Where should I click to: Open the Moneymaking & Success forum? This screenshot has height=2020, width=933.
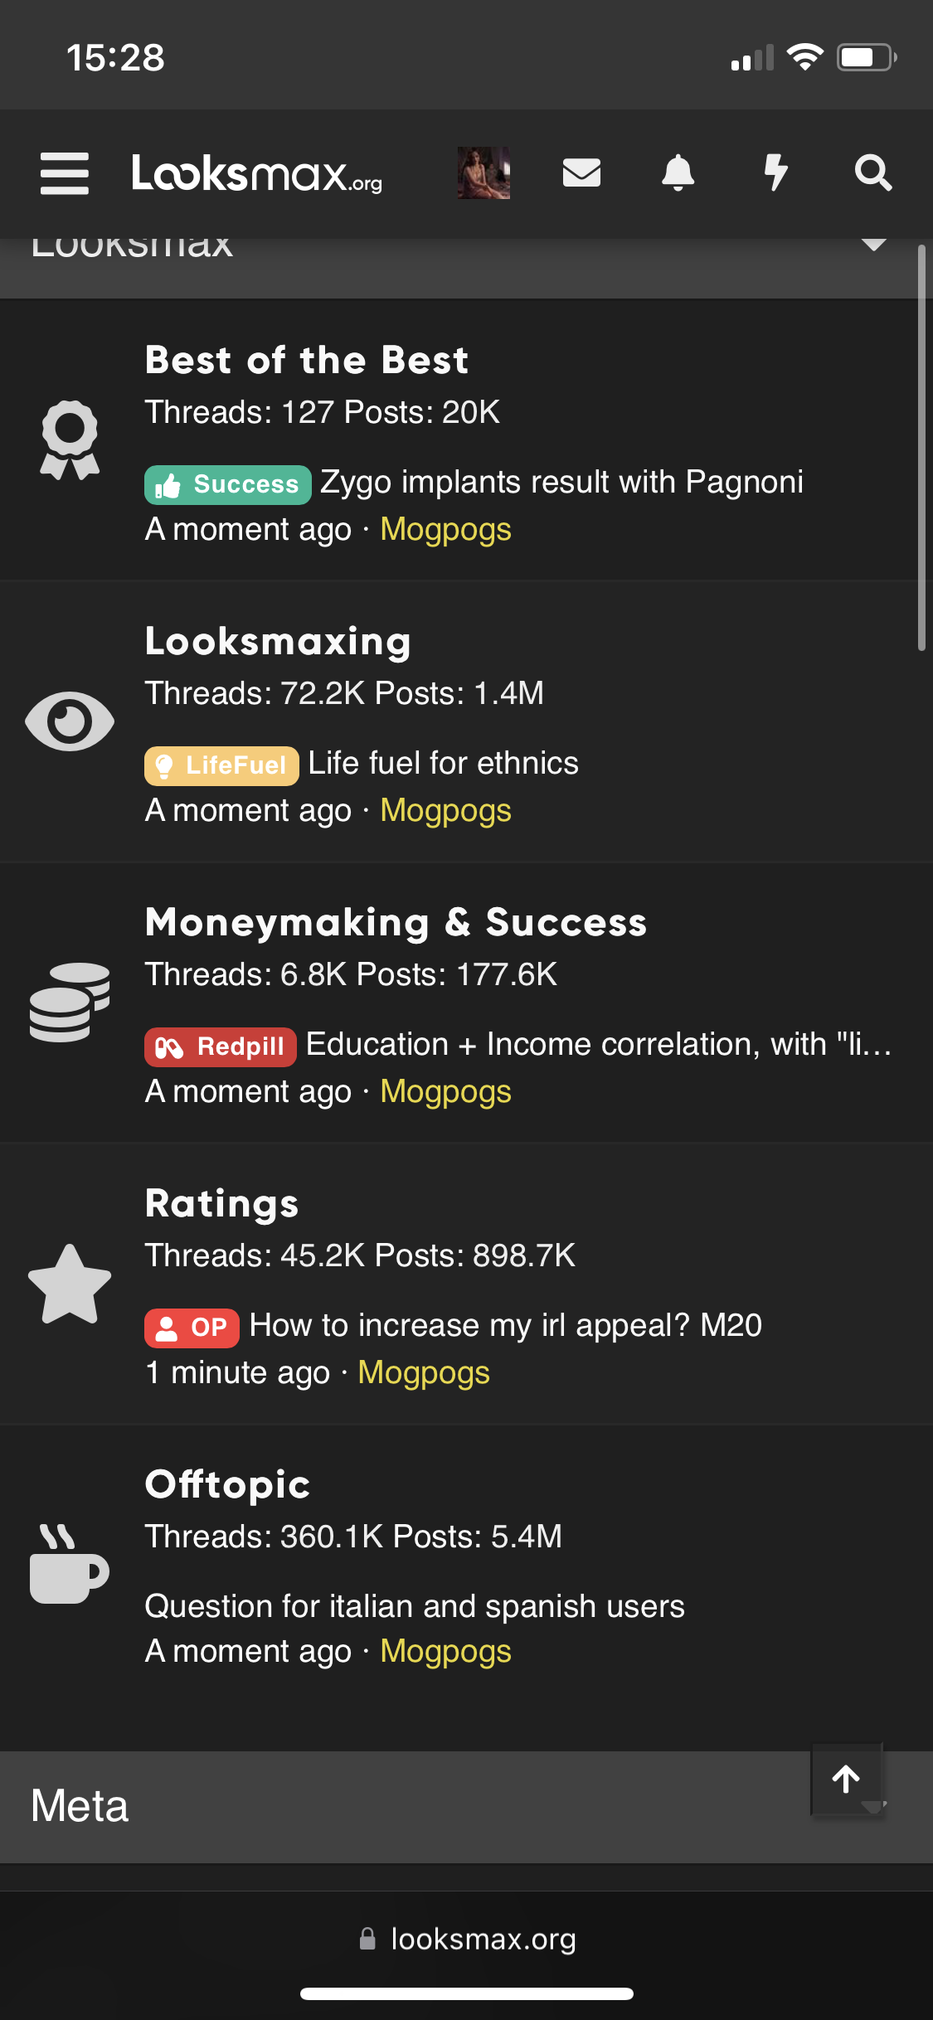396,922
